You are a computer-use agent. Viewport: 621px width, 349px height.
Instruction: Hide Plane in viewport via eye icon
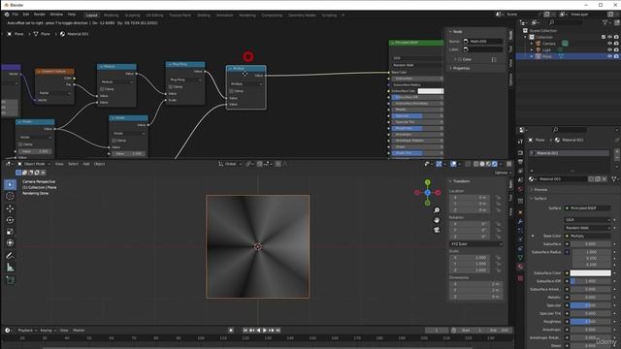click(x=610, y=56)
